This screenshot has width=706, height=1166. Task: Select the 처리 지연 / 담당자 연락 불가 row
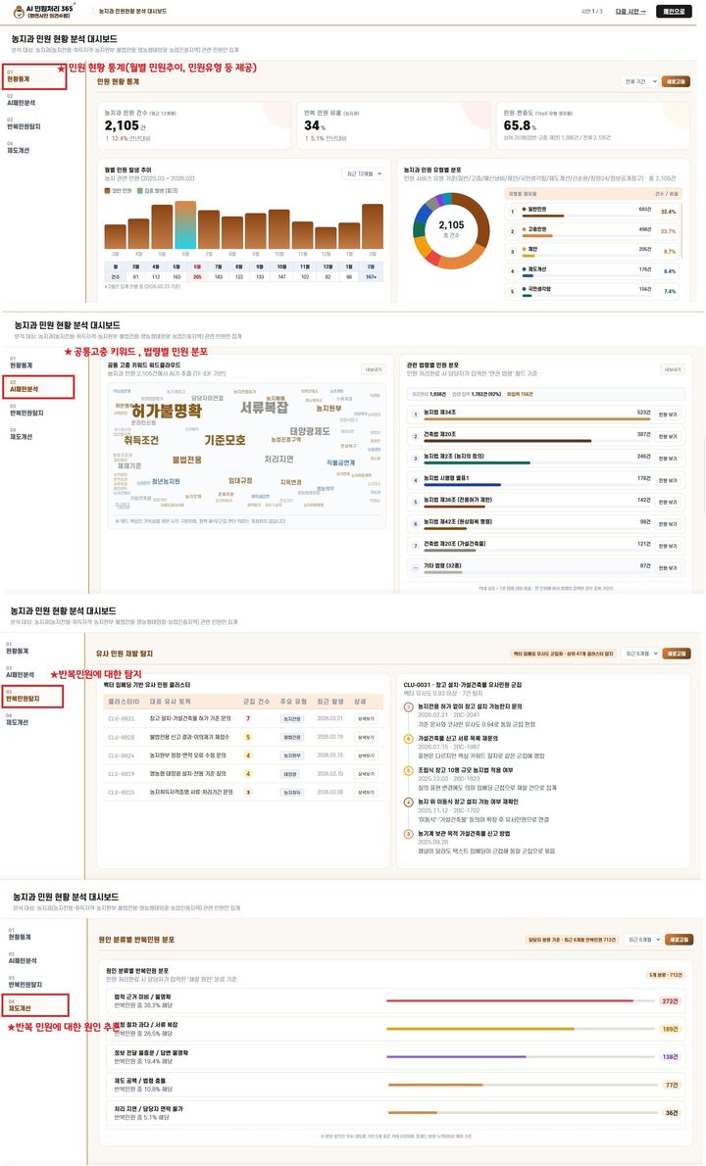(395, 1112)
